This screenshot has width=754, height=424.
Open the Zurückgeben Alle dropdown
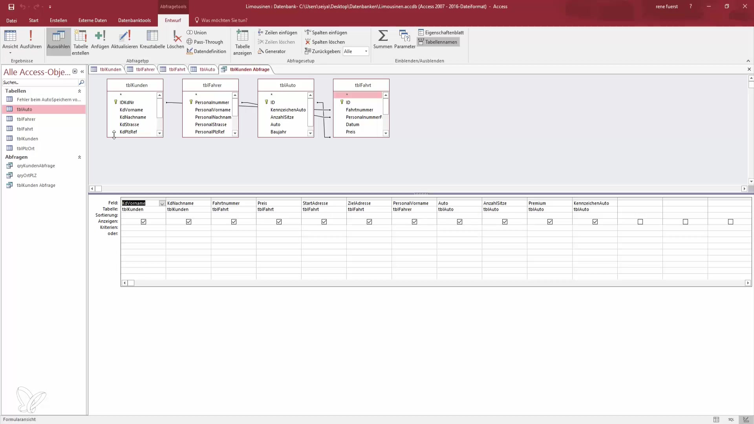(366, 51)
